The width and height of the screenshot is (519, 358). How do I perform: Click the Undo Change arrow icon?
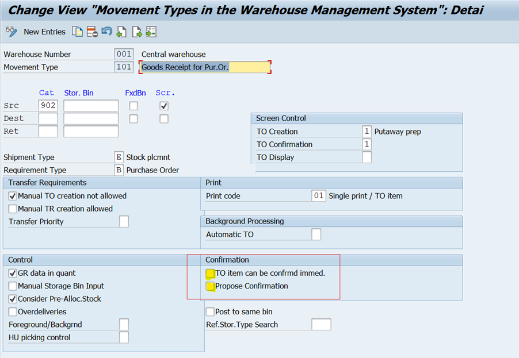(107, 32)
